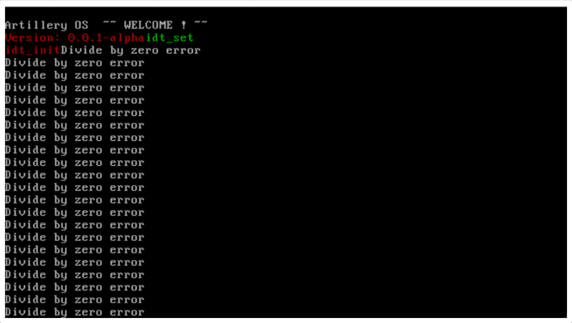The image size is (572, 323).
Task: Click the word "Artillery" in the top line
Action: (36, 25)
